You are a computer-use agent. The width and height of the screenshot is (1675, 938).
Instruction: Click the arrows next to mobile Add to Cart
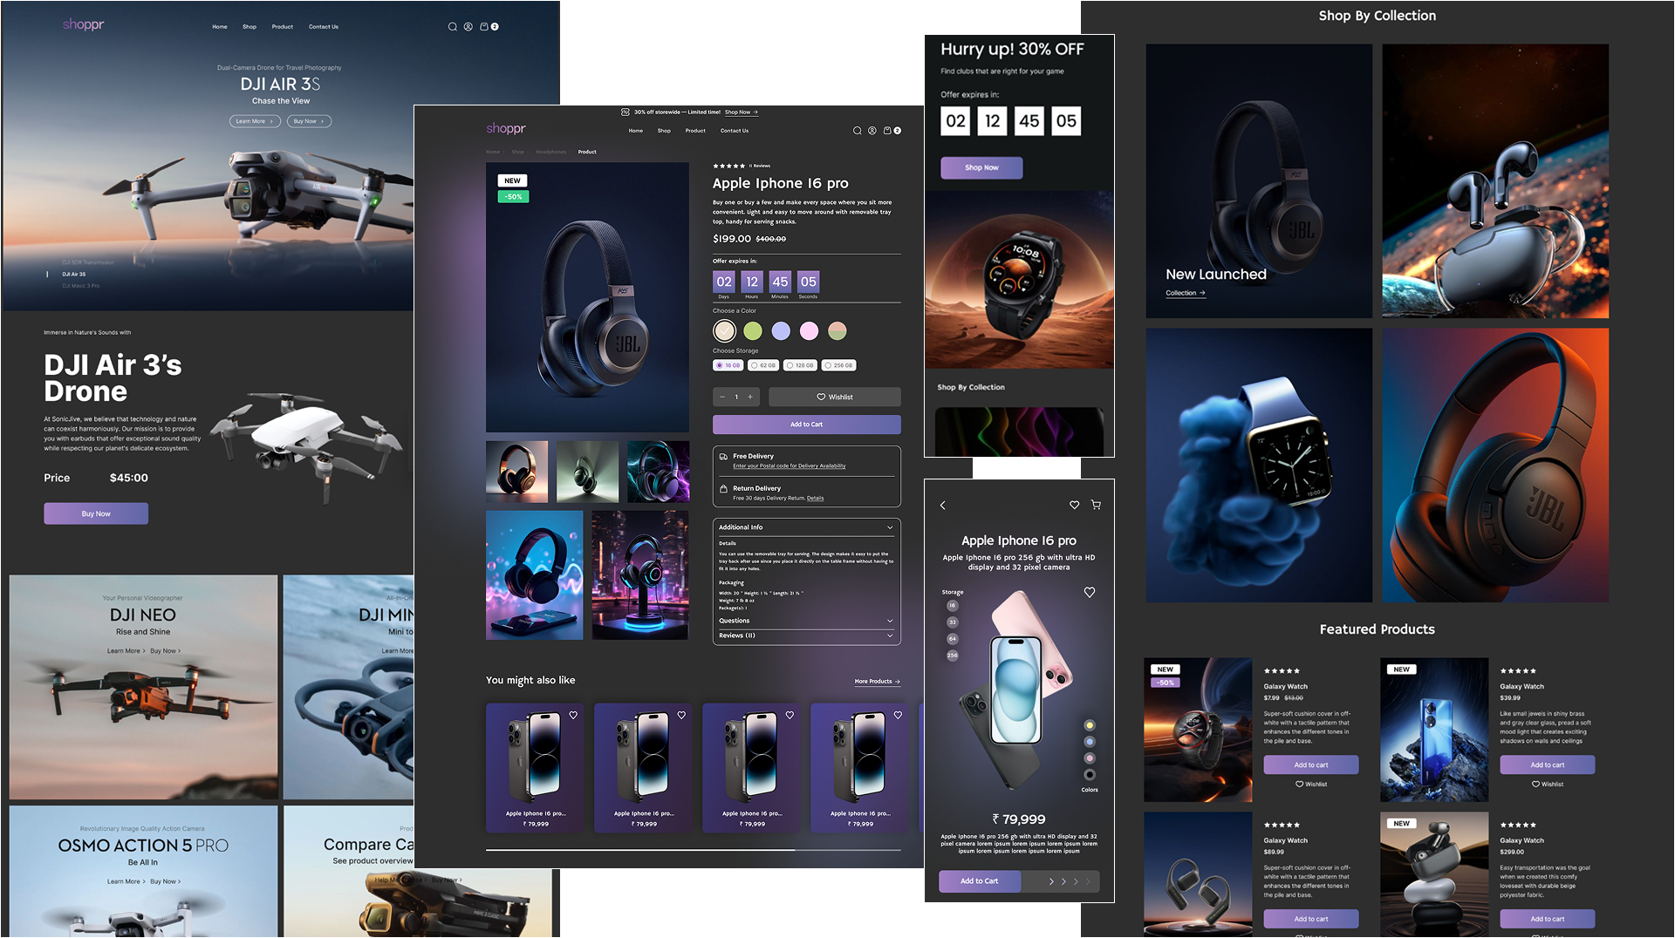pos(1070,881)
